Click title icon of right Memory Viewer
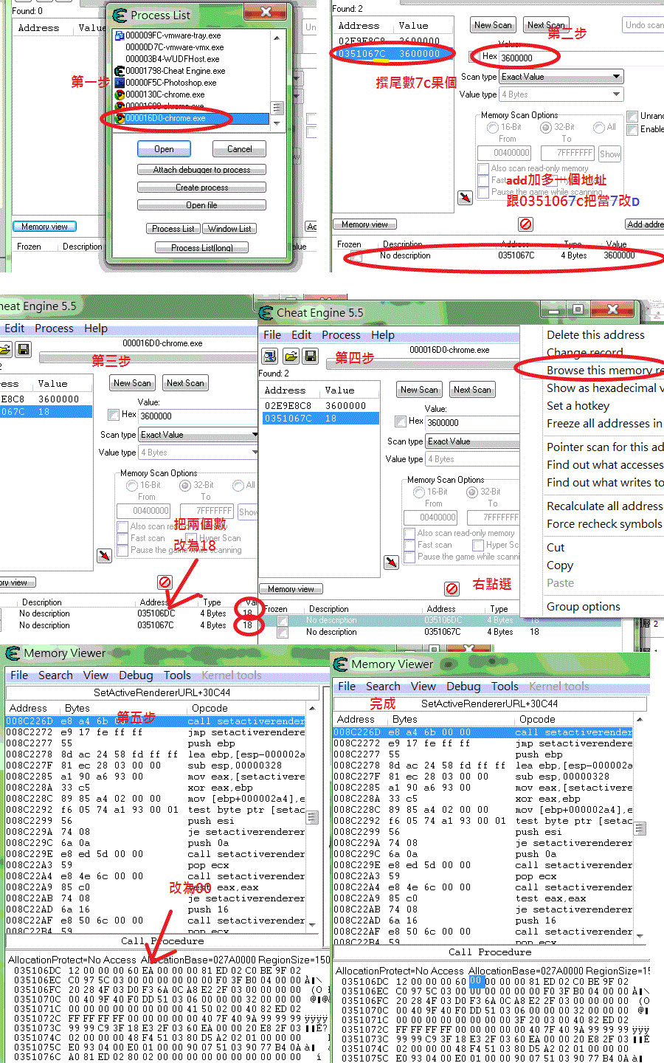Viewport: 664px width, 1063px height. pyautogui.click(x=340, y=664)
